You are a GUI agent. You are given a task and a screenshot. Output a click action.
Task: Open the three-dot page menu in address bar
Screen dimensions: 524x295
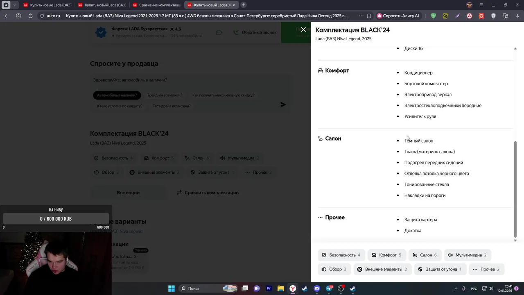click(361, 16)
